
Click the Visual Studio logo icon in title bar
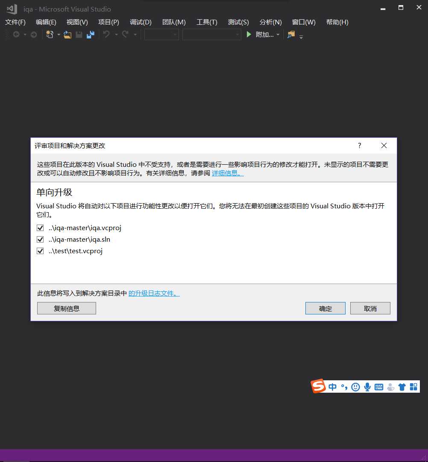12,9
